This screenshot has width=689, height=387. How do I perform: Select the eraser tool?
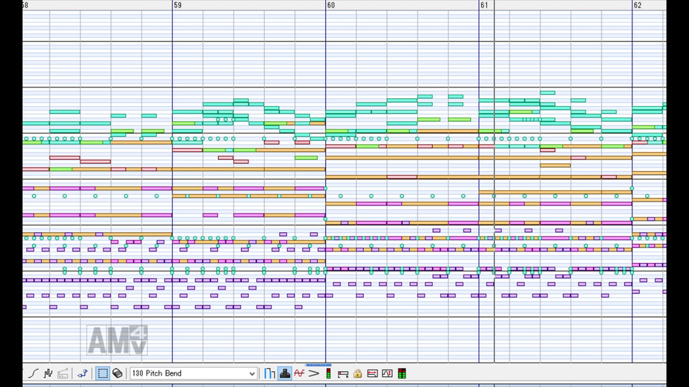[x=117, y=373]
